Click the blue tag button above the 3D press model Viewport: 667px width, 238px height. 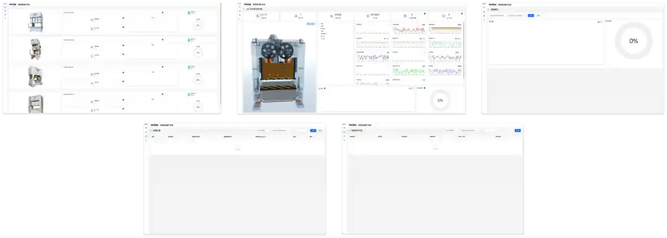[x=311, y=24]
